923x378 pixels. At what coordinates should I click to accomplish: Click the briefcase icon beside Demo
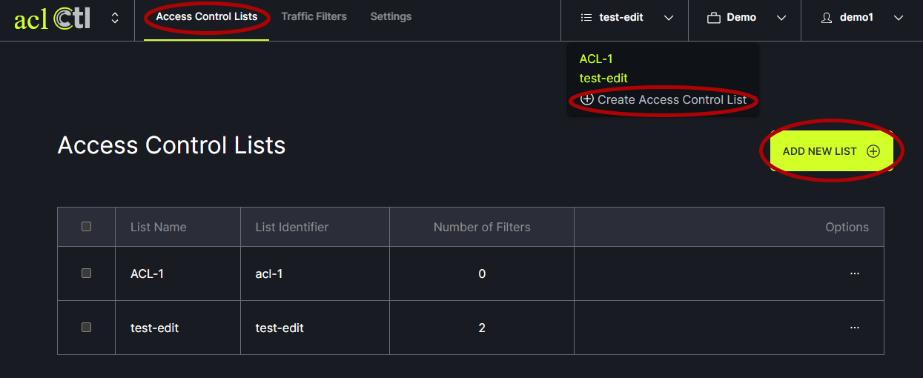point(714,18)
